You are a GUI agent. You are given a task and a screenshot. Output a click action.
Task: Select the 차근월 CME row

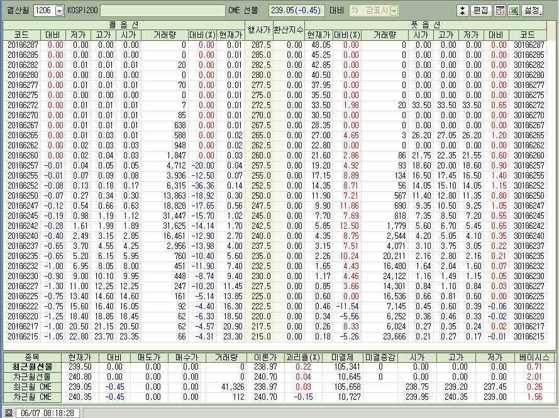coord(31,397)
